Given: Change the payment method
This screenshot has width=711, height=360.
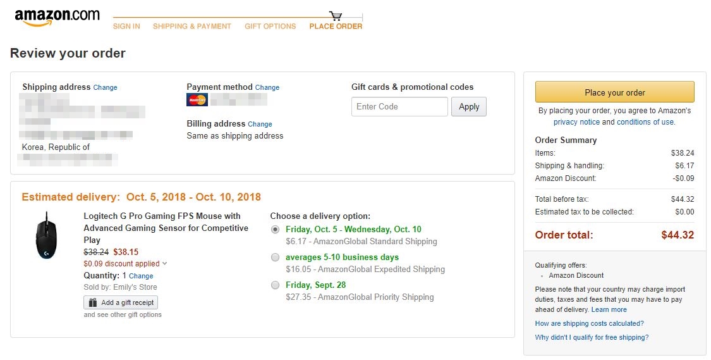Looking at the screenshot, I should tap(267, 88).
